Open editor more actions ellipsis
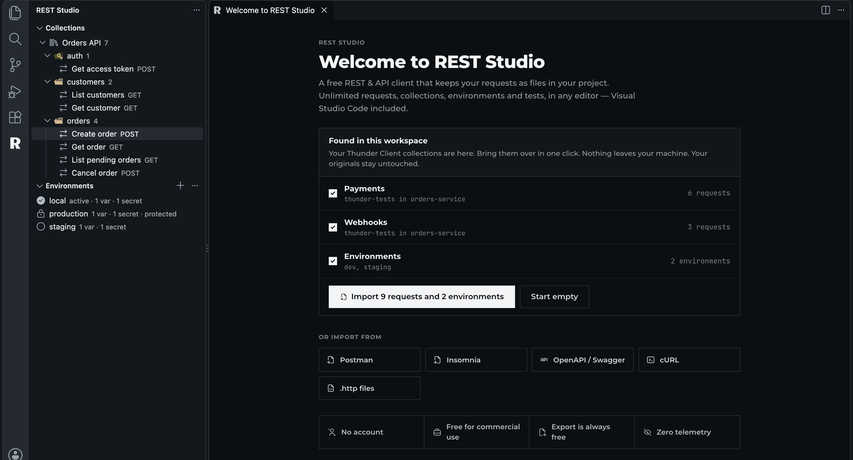 pos(841,10)
